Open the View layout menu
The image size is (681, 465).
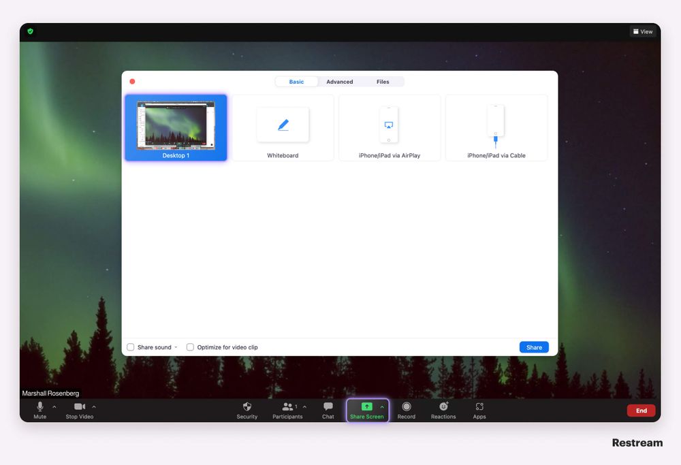coord(643,31)
